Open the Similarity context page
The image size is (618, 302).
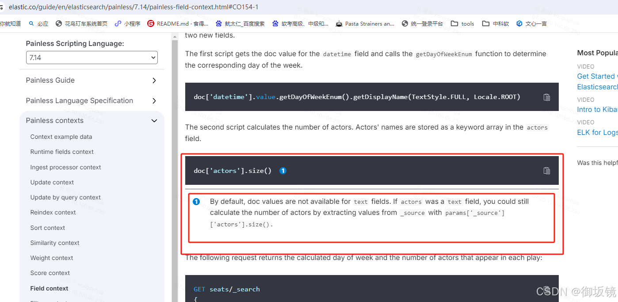(55, 243)
